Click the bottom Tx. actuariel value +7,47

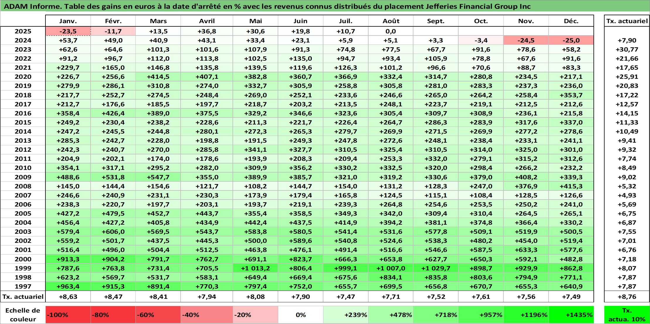pos(346,296)
